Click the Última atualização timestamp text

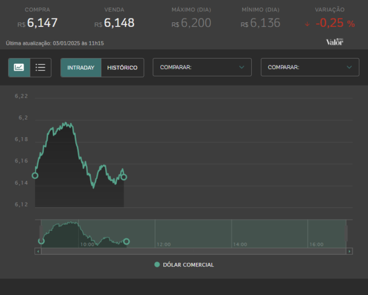(x=55, y=43)
